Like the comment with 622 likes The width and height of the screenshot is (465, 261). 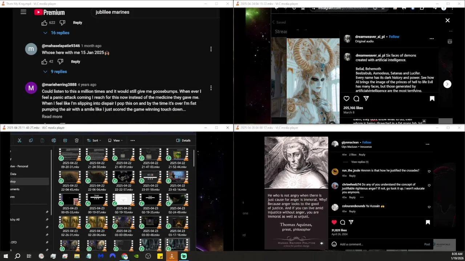tap(44, 23)
